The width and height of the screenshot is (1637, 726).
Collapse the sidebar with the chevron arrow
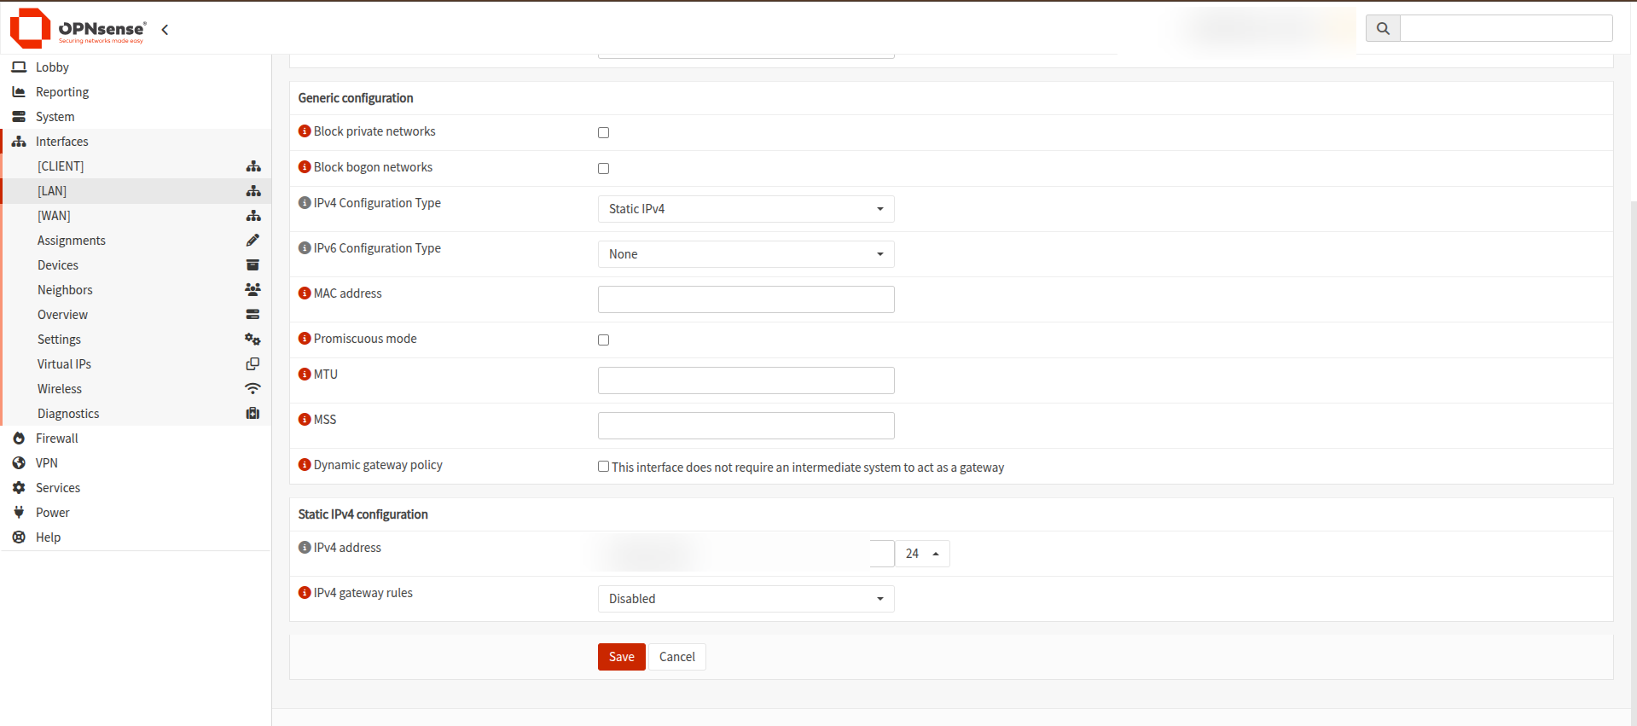click(x=165, y=30)
